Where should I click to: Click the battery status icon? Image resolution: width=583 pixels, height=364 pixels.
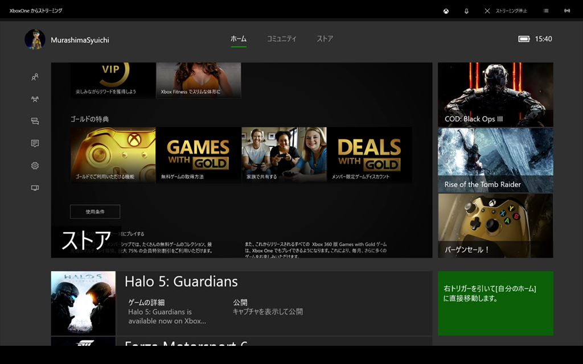(x=524, y=39)
